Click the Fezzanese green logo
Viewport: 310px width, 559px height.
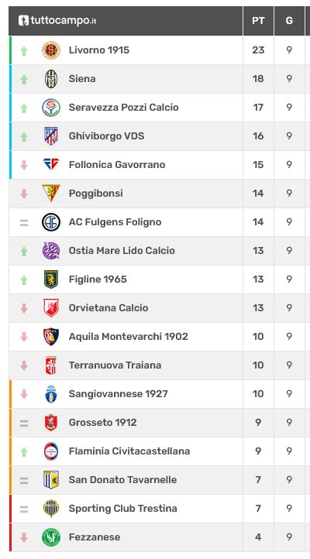tap(51, 537)
